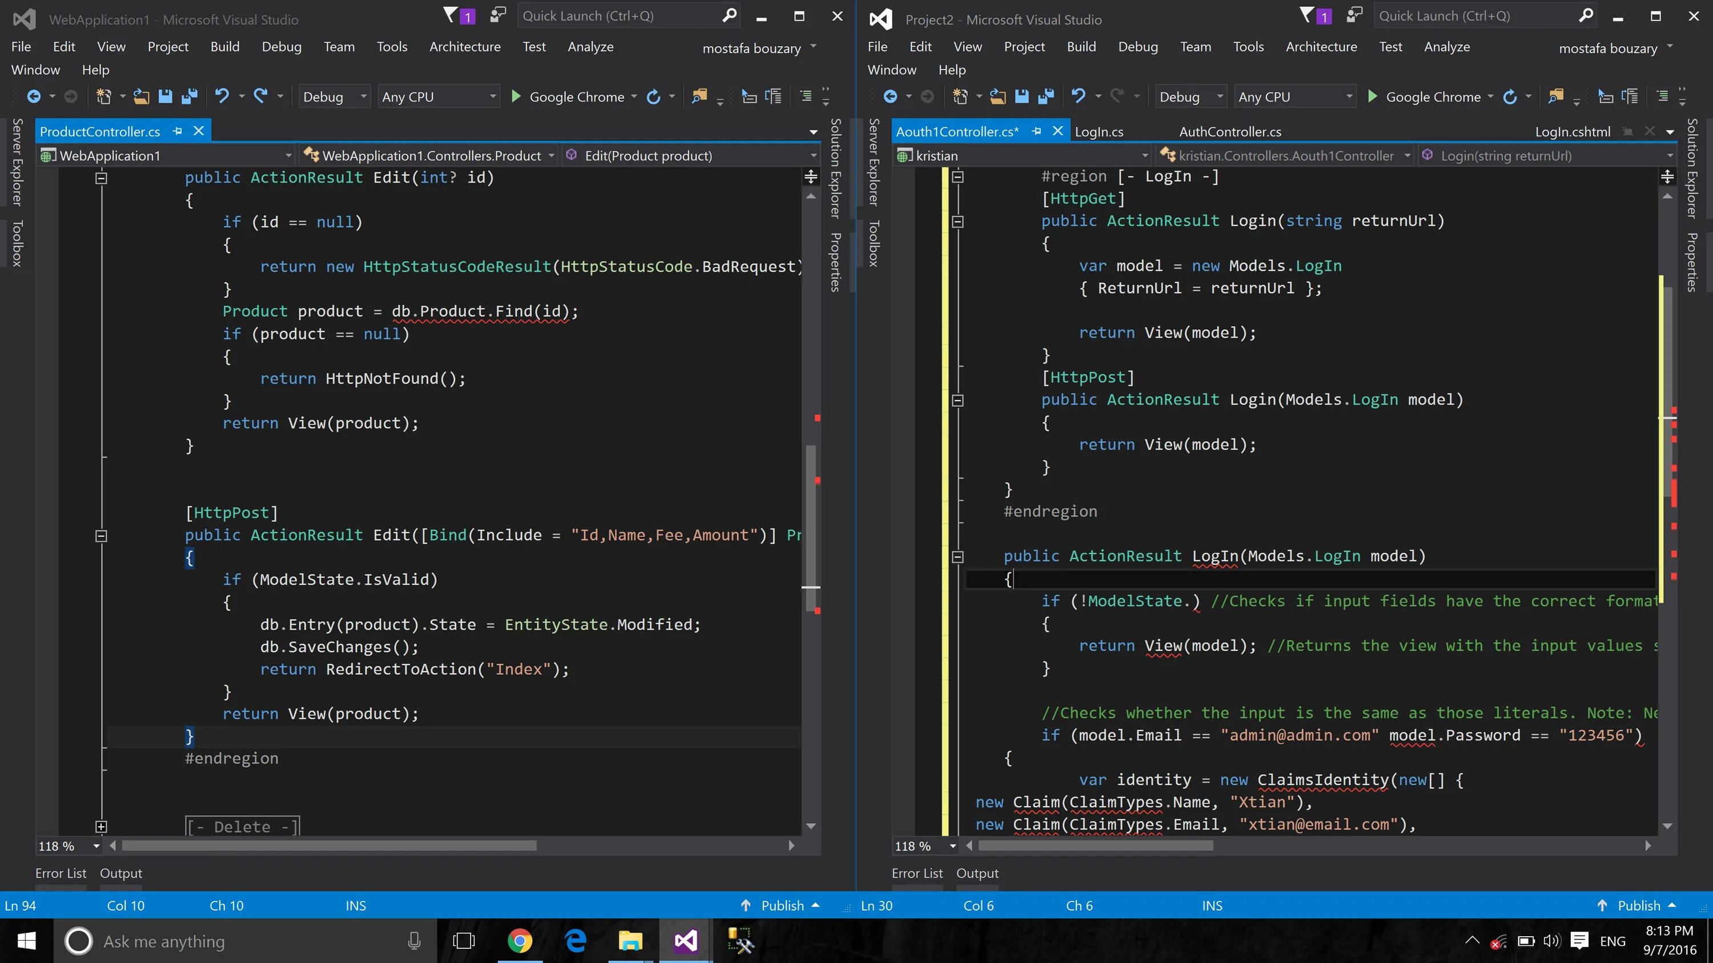Click Visual Studio icon in Windows taskbar

click(686, 941)
